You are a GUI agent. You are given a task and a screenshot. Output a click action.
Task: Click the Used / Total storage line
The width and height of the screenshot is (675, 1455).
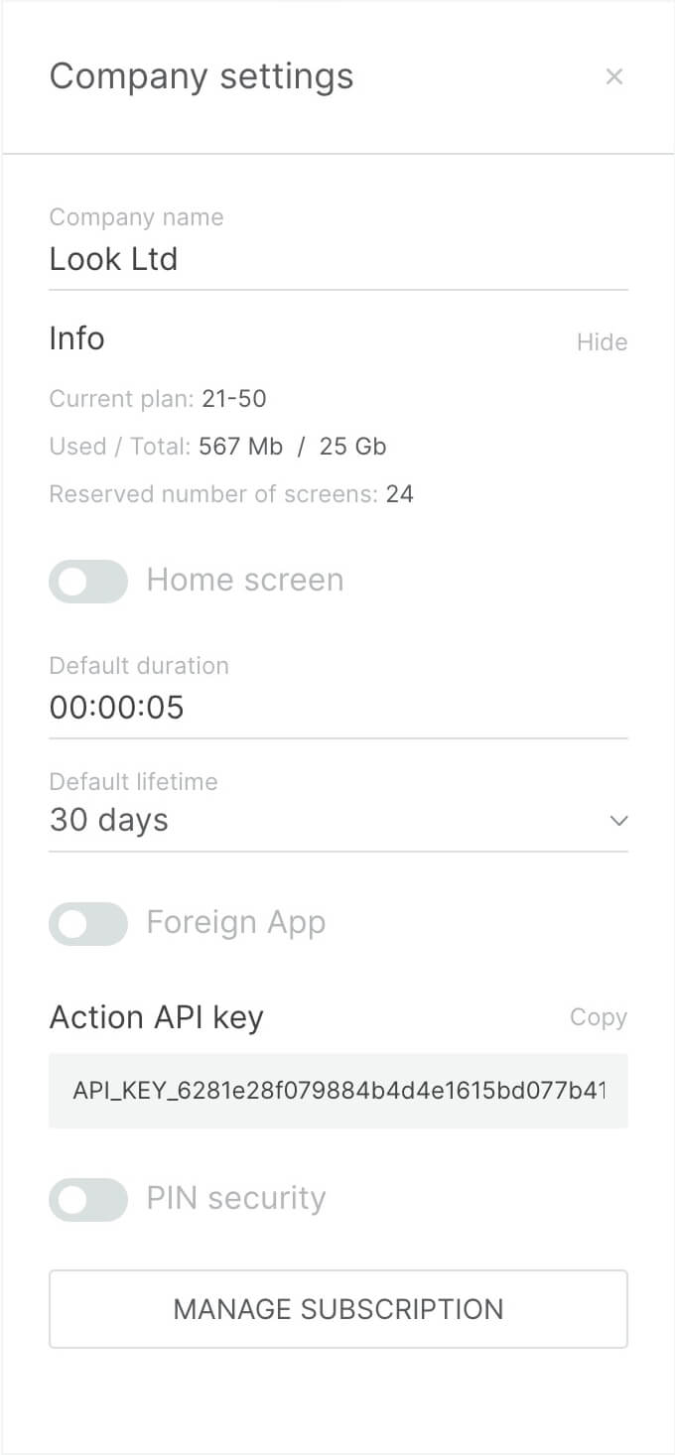(217, 447)
